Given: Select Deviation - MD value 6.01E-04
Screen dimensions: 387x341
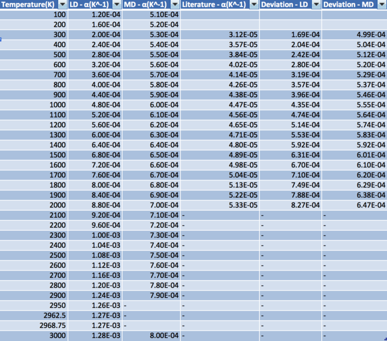Looking at the screenshot, I should tap(355, 155).
